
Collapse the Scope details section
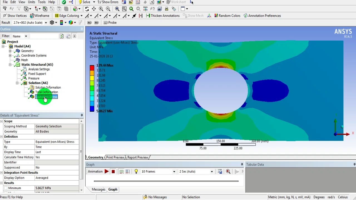point(2,121)
